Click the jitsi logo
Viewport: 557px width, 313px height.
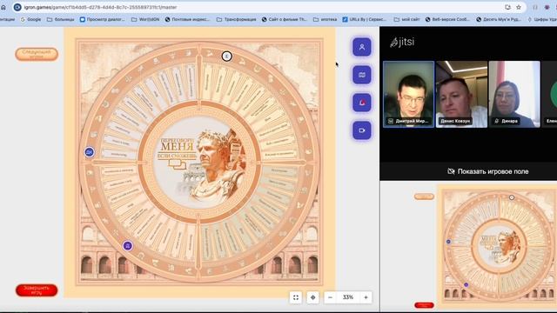click(x=402, y=43)
